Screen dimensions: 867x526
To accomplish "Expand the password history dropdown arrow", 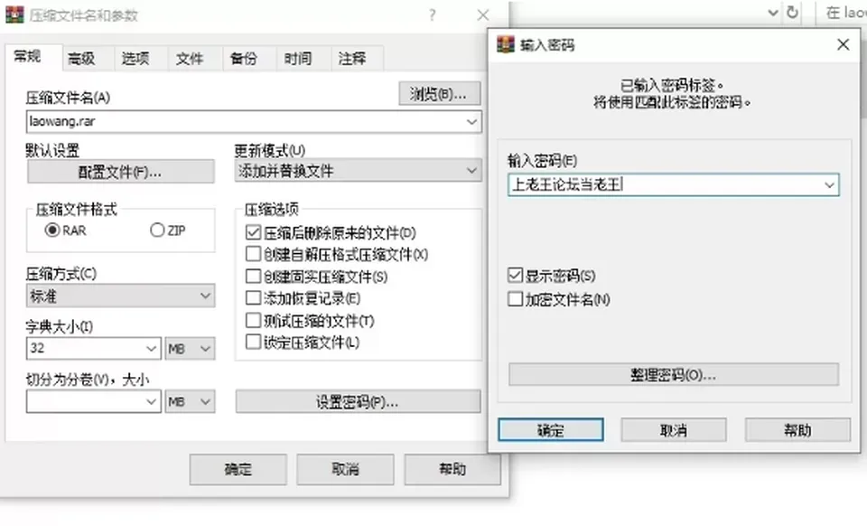I will 829,184.
